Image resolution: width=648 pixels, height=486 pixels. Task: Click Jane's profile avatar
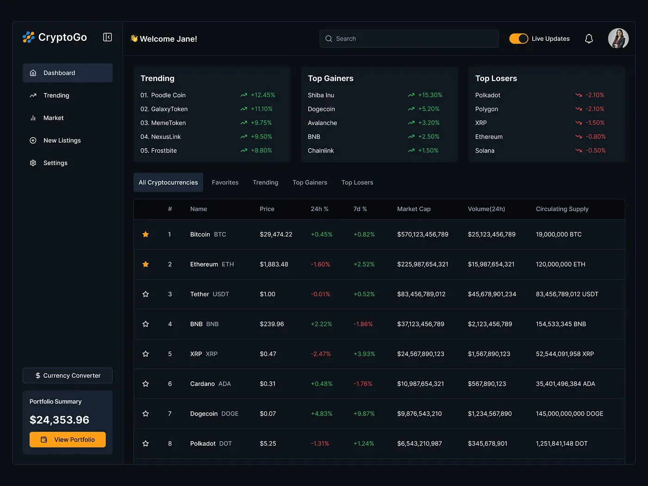(618, 38)
